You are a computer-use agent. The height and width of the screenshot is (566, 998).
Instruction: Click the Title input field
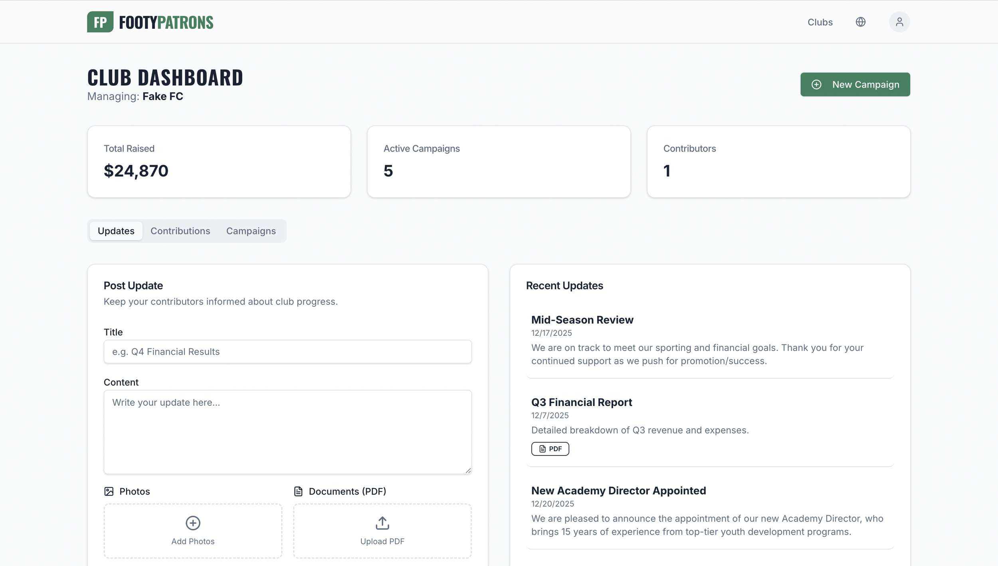pyautogui.click(x=287, y=351)
